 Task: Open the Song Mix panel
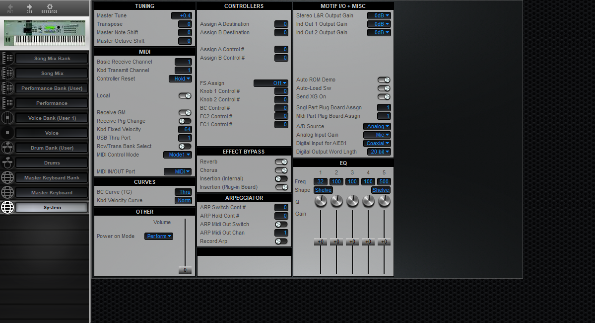point(52,73)
